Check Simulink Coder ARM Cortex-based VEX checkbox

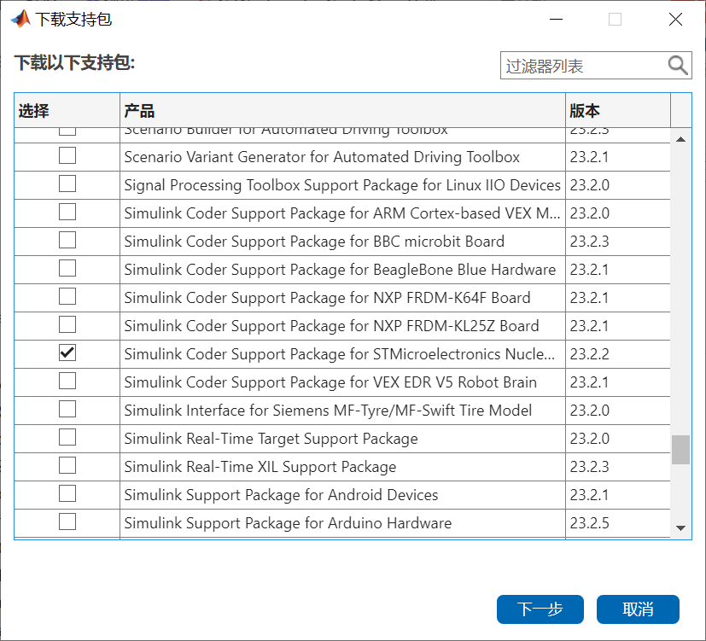pyautogui.click(x=67, y=212)
